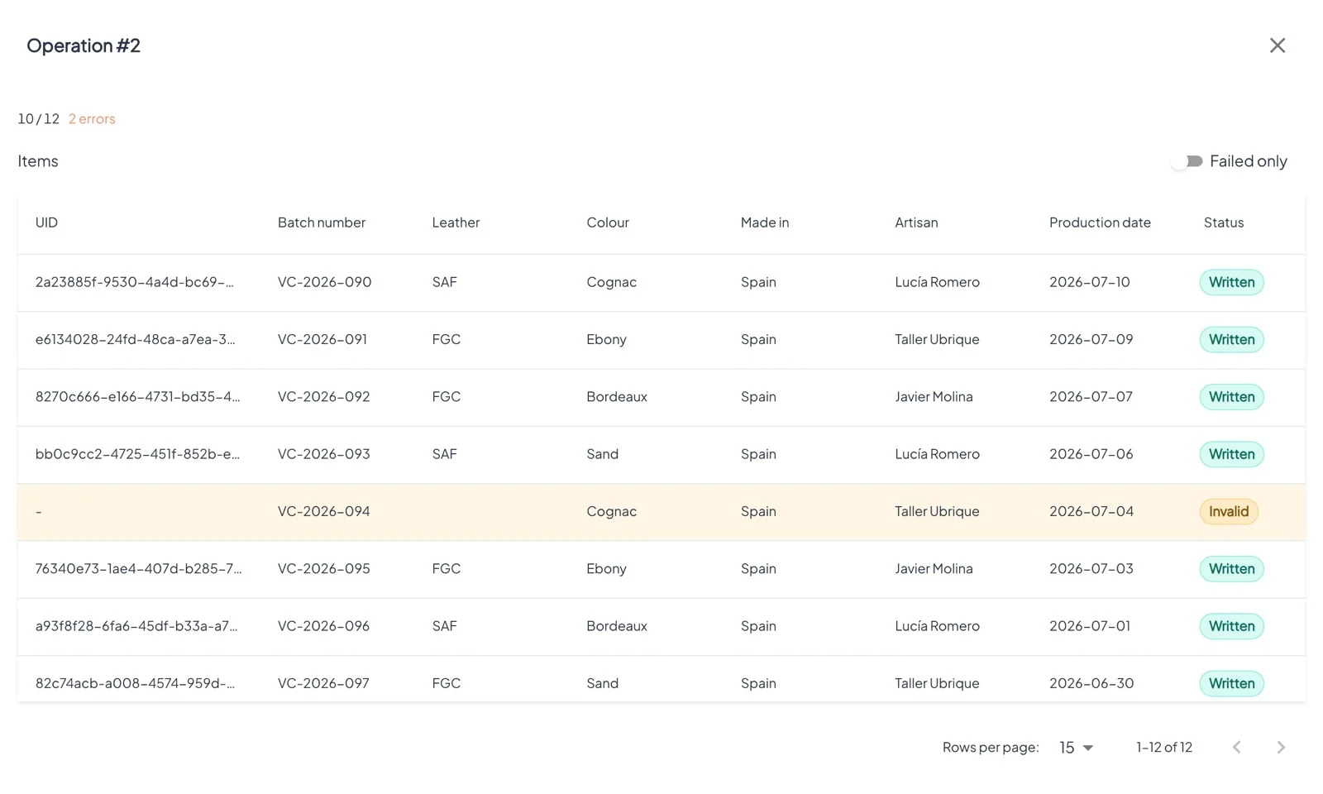Click Written badge for VC-2026-093
Image resolution: width=1323 pixels, height=794 pixels.
point(1231,455)
